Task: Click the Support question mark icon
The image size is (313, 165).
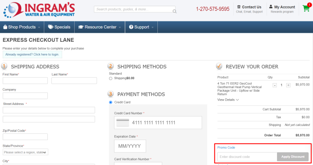Action: [131, 27]
